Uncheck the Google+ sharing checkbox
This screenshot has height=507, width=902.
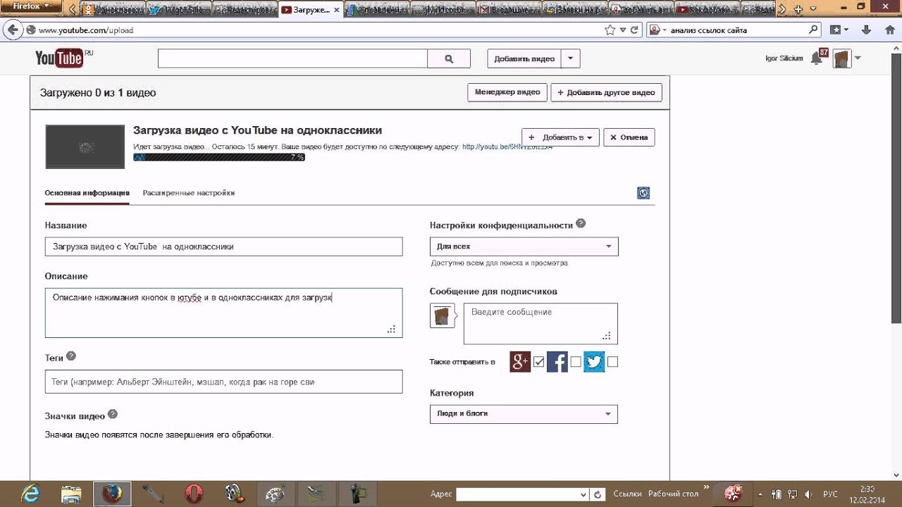(x=539, y=362)
